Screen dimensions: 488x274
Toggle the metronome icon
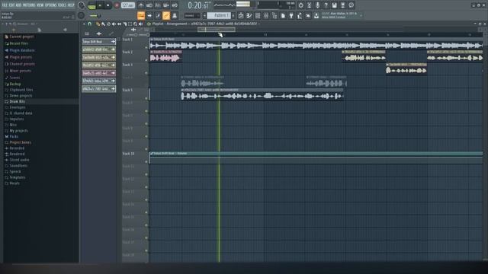tap(141, 5)
